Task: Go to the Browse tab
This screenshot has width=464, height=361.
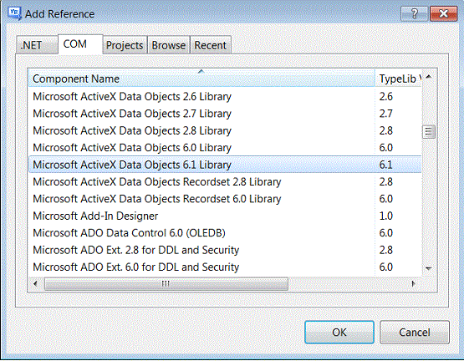Action: (x=169, y=45)
